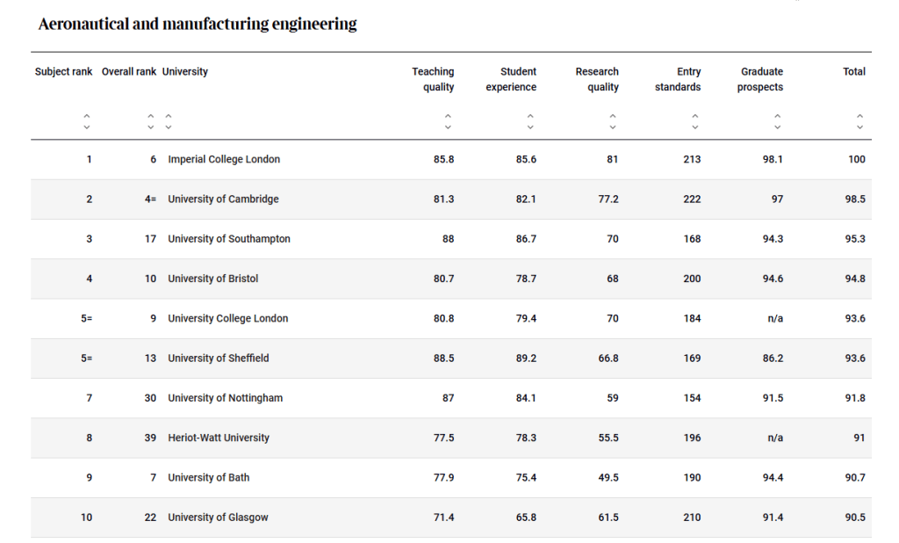Open University of Bath page
Image resolution: width=899 pixels, height=543 pixels.
coord(209,477)
